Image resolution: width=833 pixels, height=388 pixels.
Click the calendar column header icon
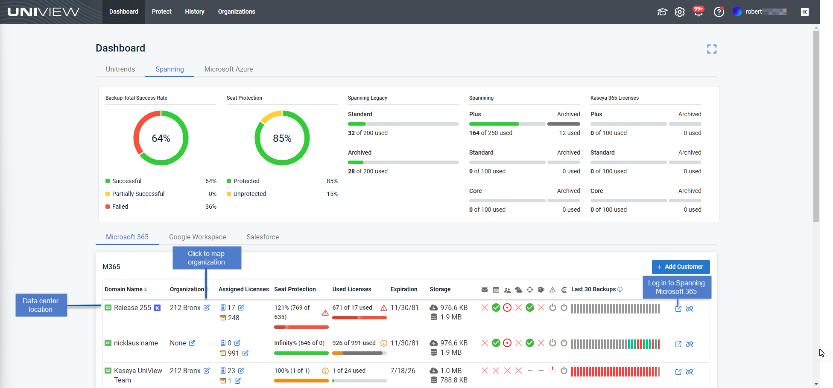(496, 290)
